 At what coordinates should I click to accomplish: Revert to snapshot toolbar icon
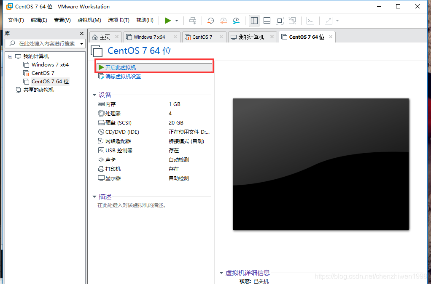(224, 21)
